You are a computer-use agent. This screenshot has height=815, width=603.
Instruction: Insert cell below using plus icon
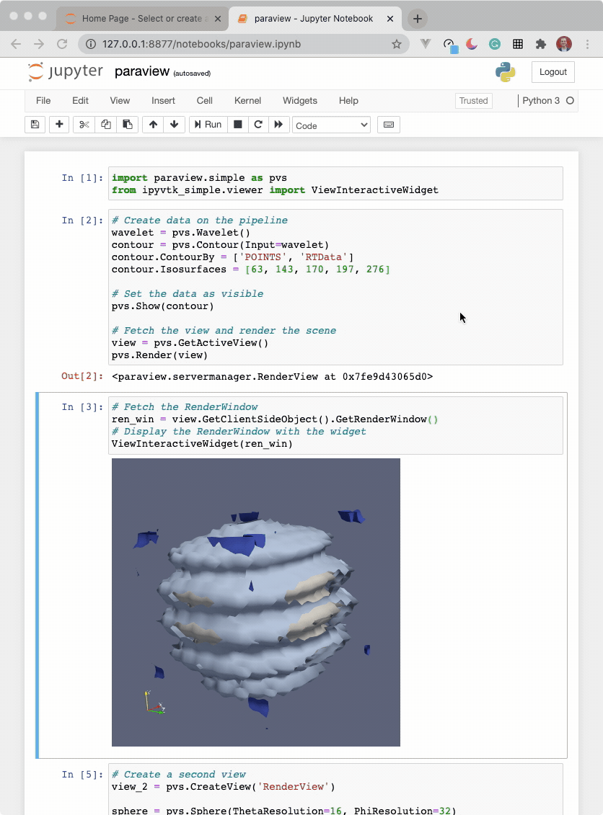click(59, 125)
